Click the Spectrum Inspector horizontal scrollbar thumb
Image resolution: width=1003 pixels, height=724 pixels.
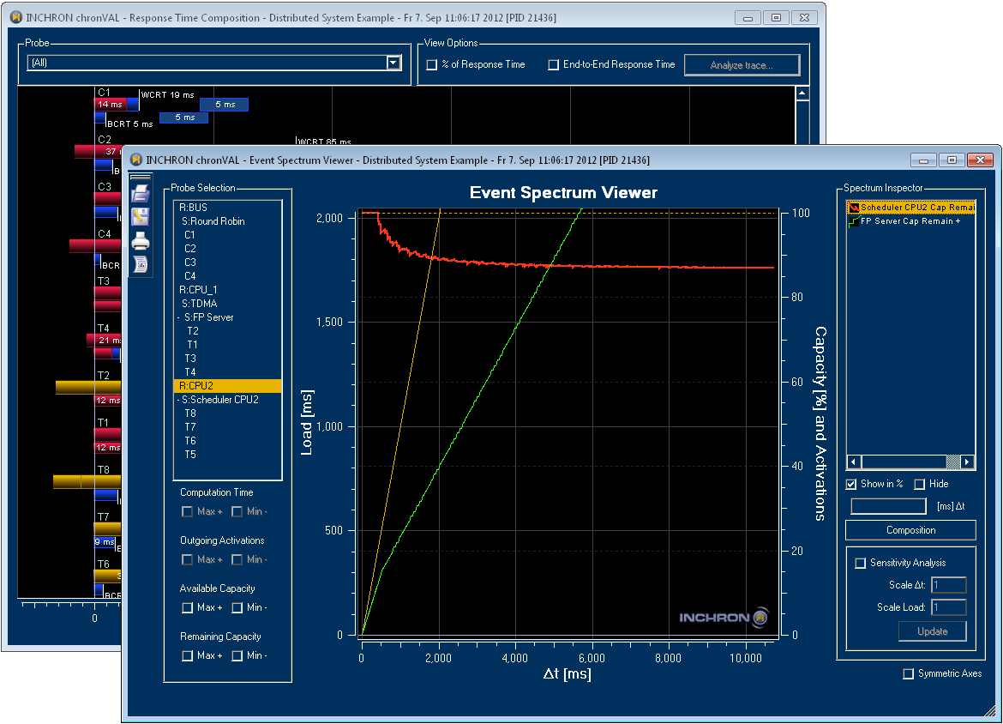[x=953, y=462]
